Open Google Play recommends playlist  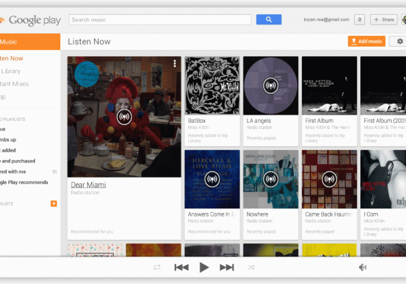(24, 183)
